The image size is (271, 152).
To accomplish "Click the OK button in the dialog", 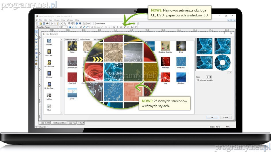I will pyautogui.click(x=212, y=117).
